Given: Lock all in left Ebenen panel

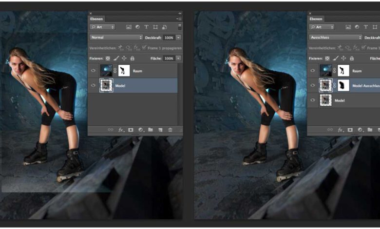Looking at the screenshot, I should point(133,58).
